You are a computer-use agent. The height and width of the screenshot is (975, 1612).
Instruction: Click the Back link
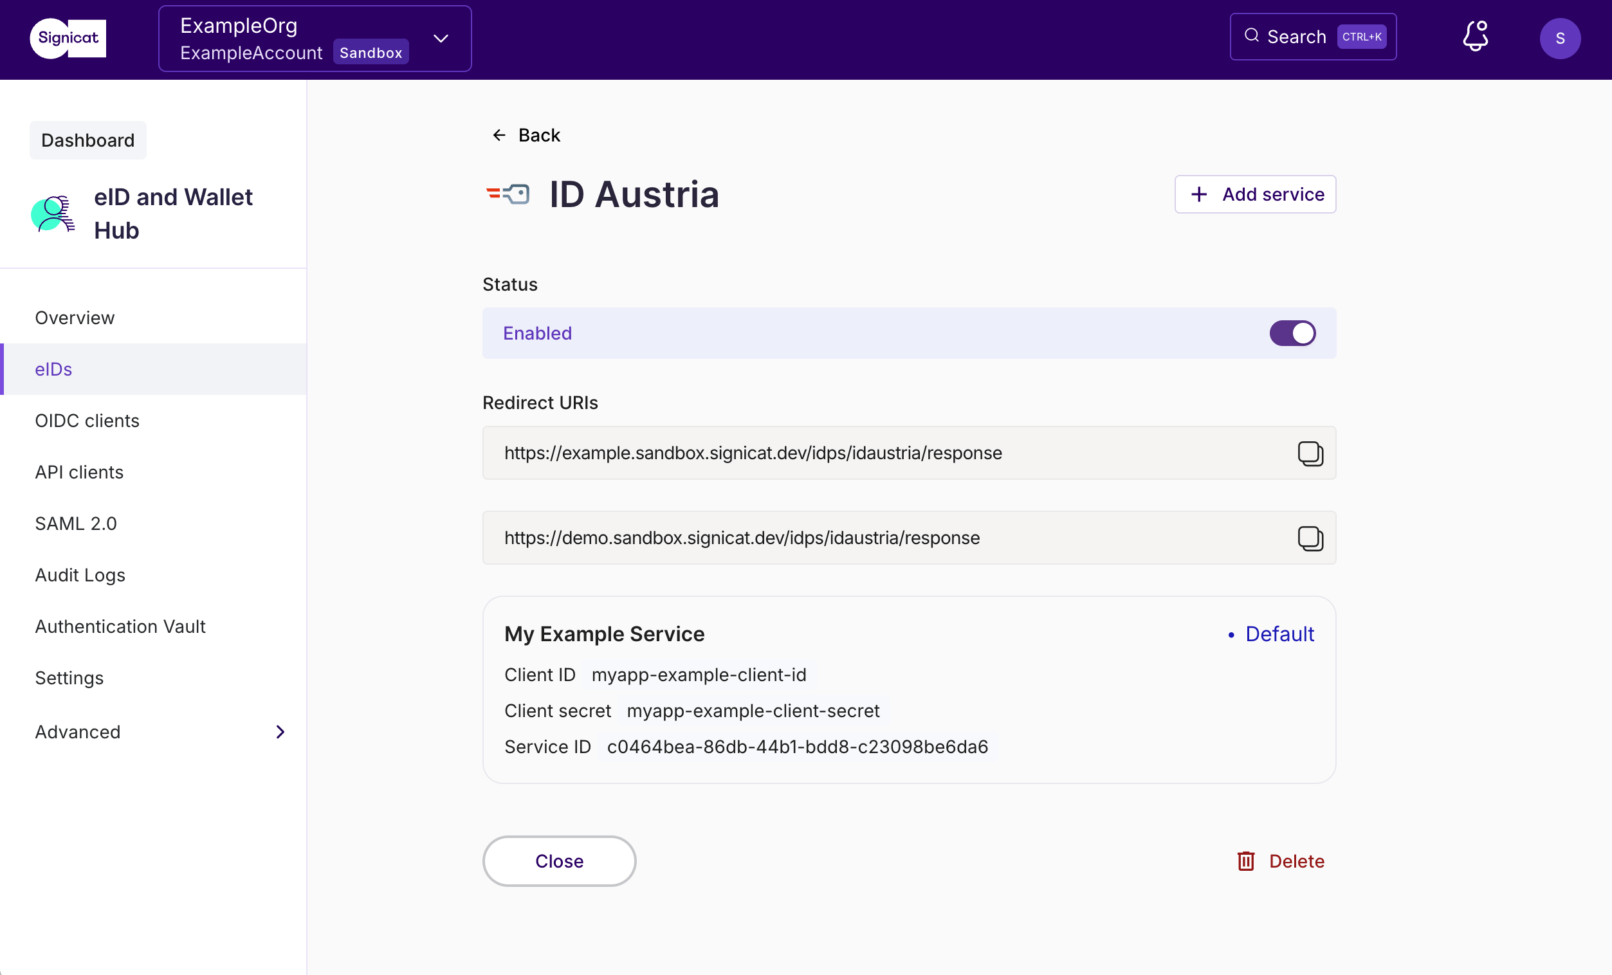click(x=526, y=135)
